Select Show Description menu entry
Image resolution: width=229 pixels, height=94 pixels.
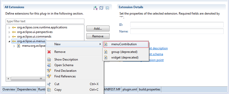(75, 60)
